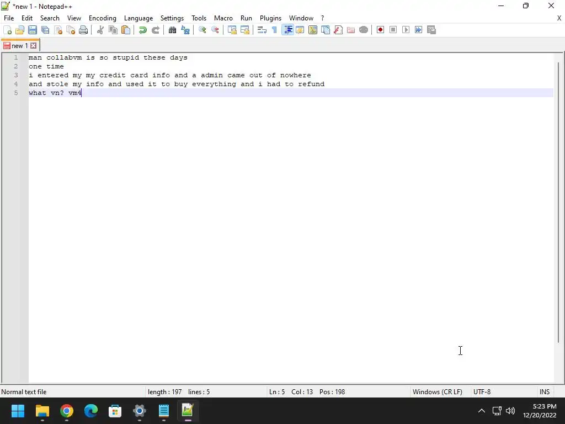This screenshot has width=565, height=424.
Task: Click Normal text file in status bar
Action: coord(24,392)
